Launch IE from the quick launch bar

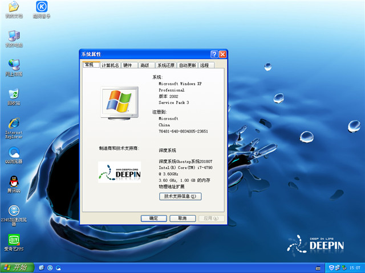[x=50, y=268]
